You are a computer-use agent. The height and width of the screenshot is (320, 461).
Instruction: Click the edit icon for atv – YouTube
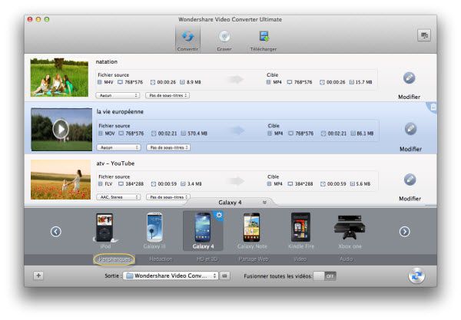click(x=410, y=179)
